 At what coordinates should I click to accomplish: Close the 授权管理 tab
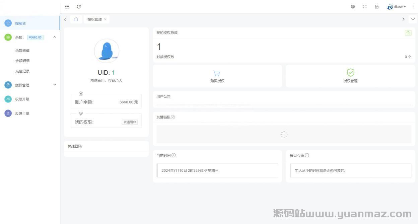pyautogui.click(x=105, y=19)
